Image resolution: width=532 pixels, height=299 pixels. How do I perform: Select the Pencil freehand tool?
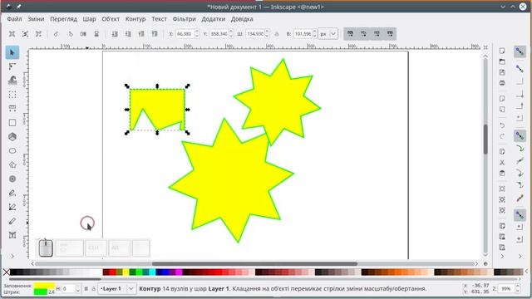(x=12, y=193)
